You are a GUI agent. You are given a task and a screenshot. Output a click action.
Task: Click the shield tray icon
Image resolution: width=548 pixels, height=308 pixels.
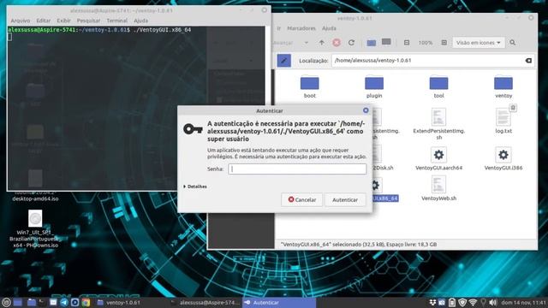(462, 302)
